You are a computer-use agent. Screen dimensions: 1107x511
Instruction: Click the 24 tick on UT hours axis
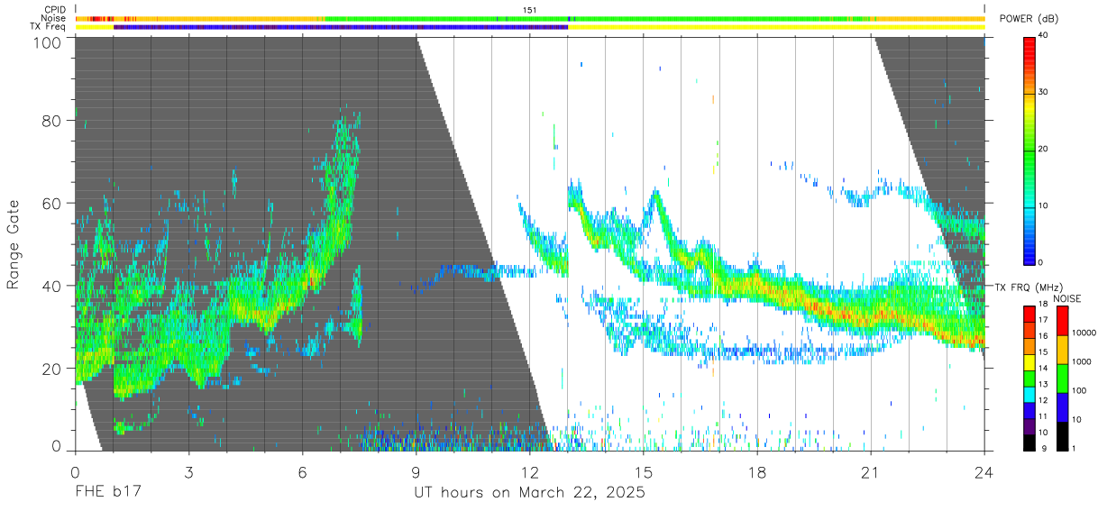[984, 471]
